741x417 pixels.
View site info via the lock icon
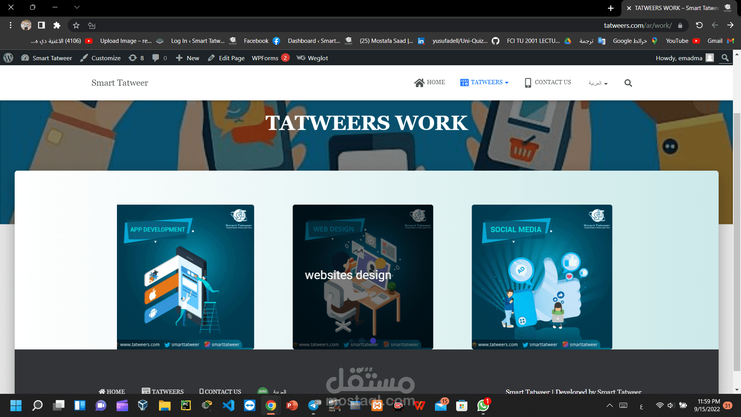click(x=680, y=25)
